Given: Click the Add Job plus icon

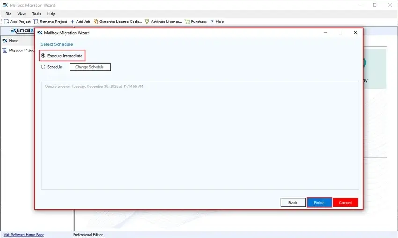Looking at the screenshot, I should coord(72,22).
